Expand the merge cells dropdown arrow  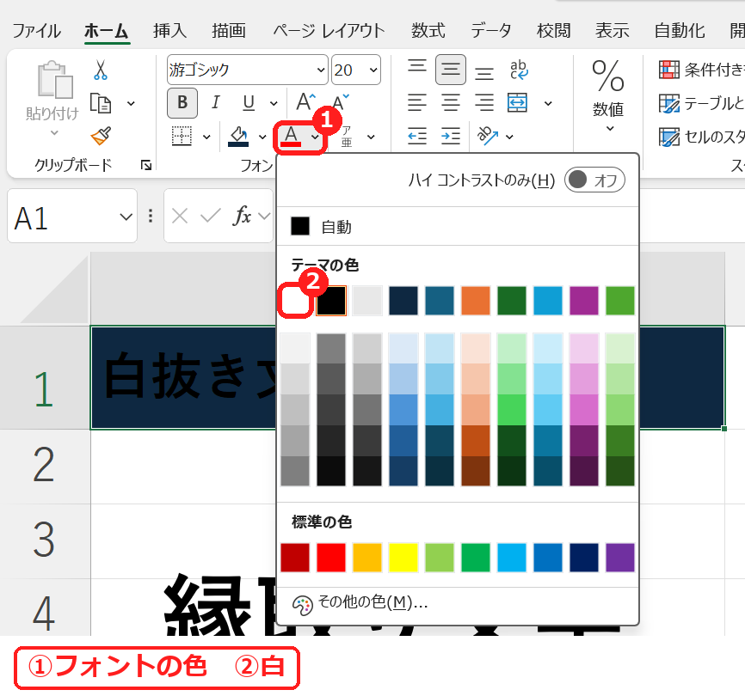(x=548, y=103)
